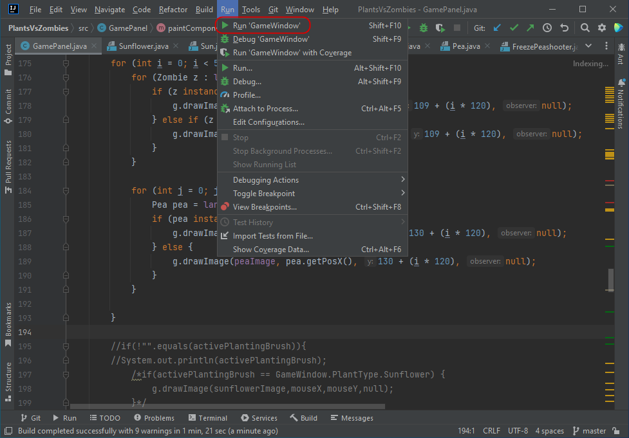Click the horizontal editor scrollbar thumb
This screenshot has width=629, height=438.
click(x=227, y=406)
